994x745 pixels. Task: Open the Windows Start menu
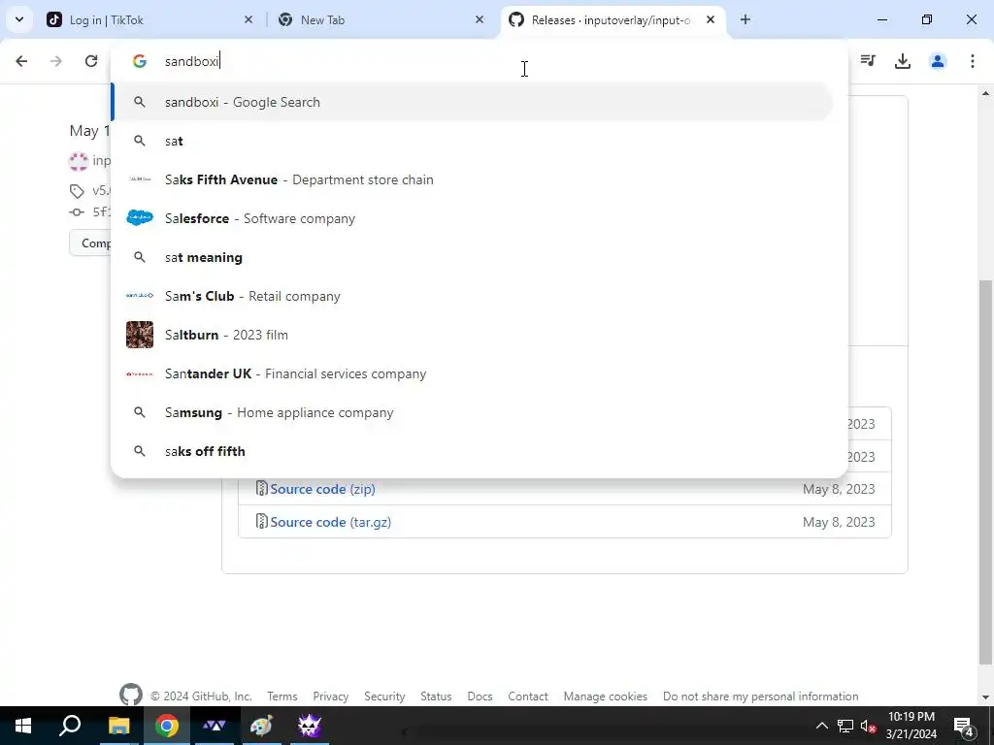point(23,726)
